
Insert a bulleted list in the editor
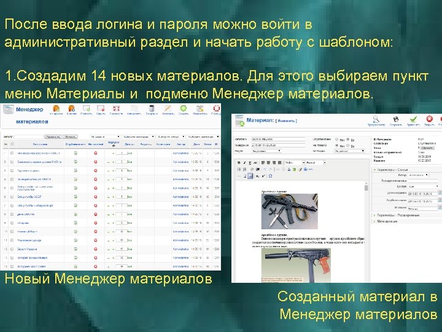(239, 170)
